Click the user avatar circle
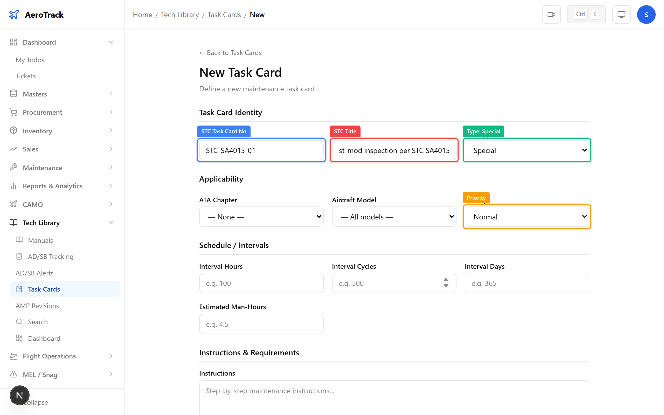 point(646,14)
